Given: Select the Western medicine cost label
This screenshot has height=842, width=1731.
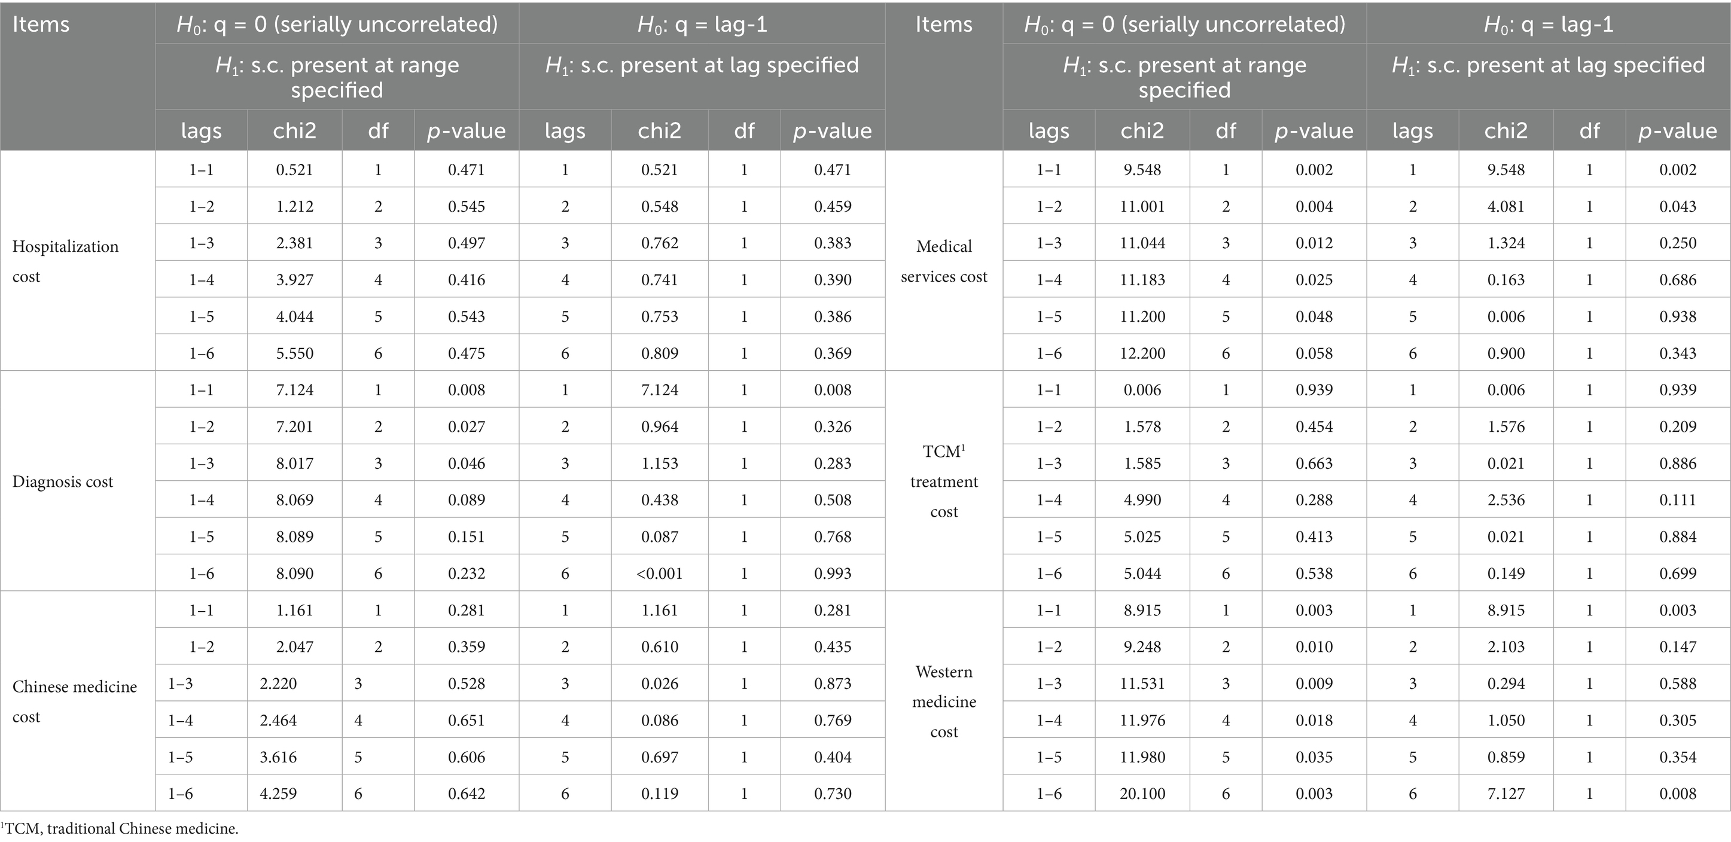Looking at the screenshot, I should point(943,701).
